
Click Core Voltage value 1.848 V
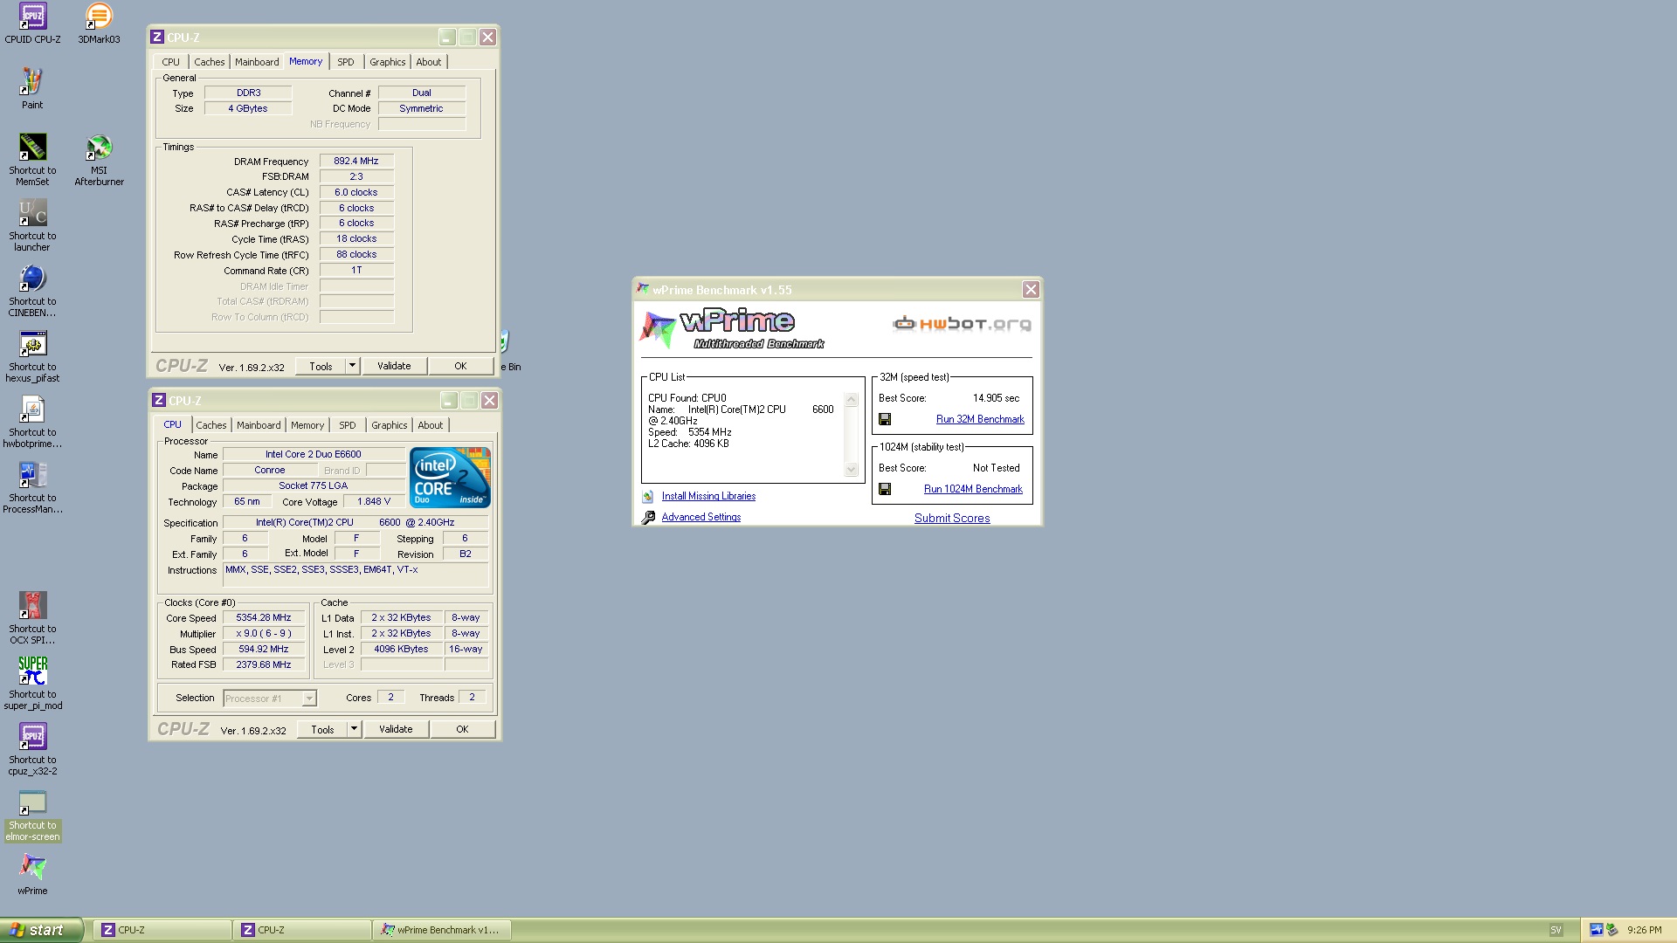374,501
